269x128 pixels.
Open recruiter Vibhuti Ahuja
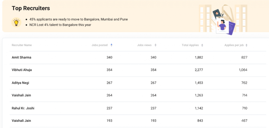(x=22, y=70)
